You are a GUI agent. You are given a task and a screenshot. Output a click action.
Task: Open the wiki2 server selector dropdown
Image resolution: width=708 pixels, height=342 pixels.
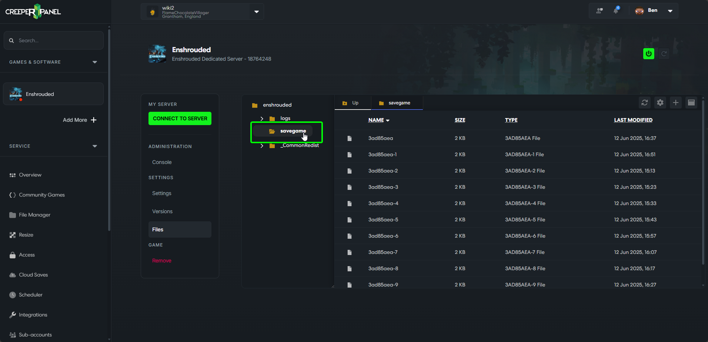257,12
